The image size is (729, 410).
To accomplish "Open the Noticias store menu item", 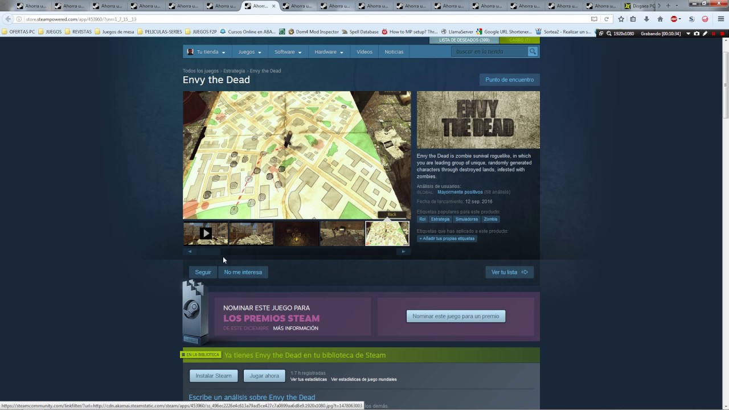I will coord(394,52).
